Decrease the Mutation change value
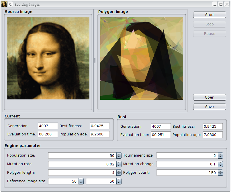Viewport: 231px width, 192px height. [220, 165]
